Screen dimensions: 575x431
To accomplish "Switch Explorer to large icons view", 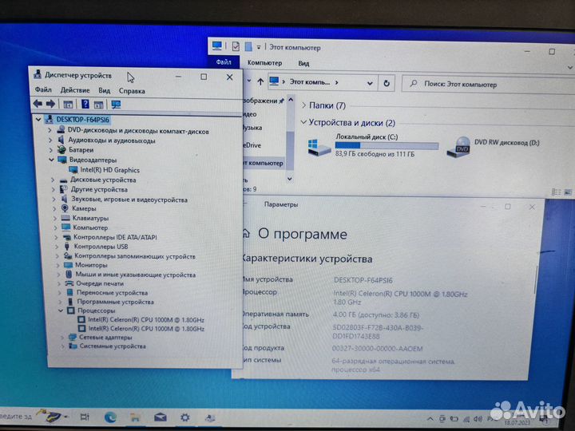I will click(x=568, y=192).
